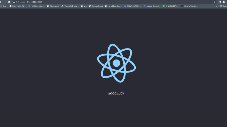Click the browser forward arrow
Image resolution: width=227 pixels, height=127 pixels.
5,2
